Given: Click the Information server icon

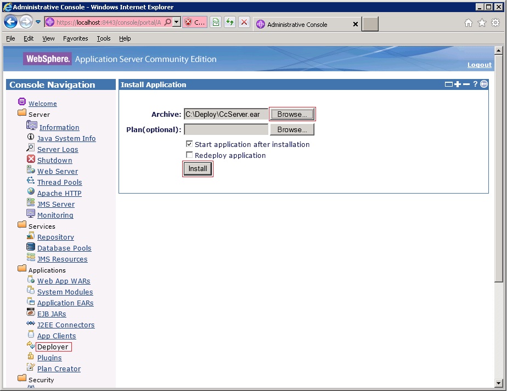Looking at the screenshot, I should coord(32,126).
